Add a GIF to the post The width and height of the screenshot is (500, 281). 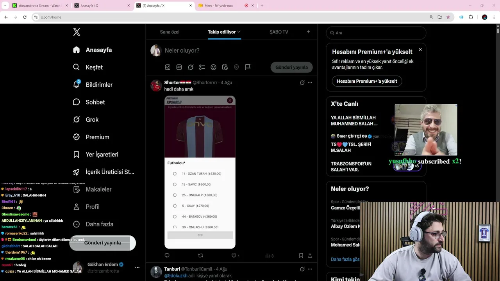click(x=179, y=67)
